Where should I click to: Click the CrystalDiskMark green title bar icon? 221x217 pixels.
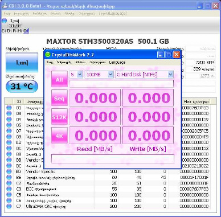click(48, 55)
